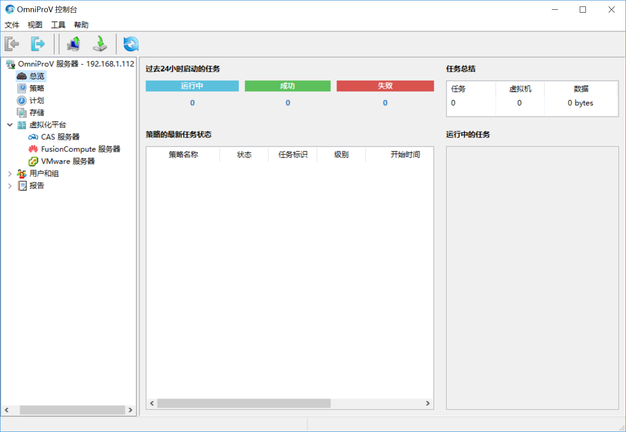This screenshot has width=626, height=432.
Task: Click the computer backup toolbar icon
Action: [73, 44]
